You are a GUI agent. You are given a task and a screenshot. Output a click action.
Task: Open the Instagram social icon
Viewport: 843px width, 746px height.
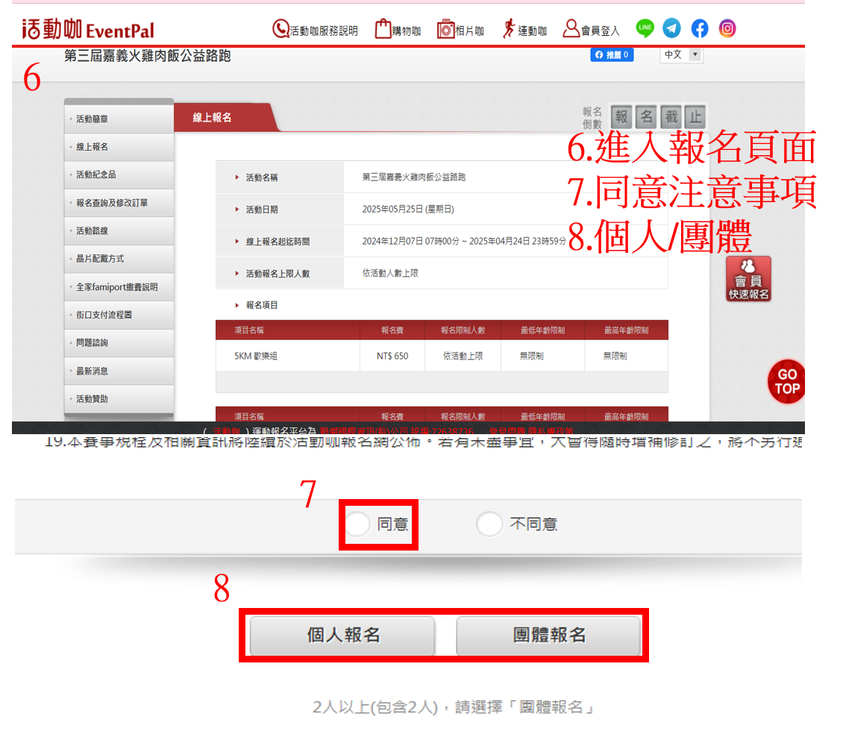(727, 29)
